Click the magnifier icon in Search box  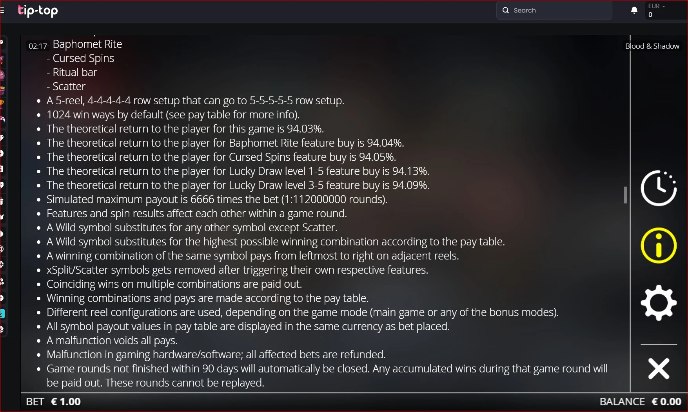coord(506,11)
